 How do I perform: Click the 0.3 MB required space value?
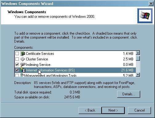(75, 92)
